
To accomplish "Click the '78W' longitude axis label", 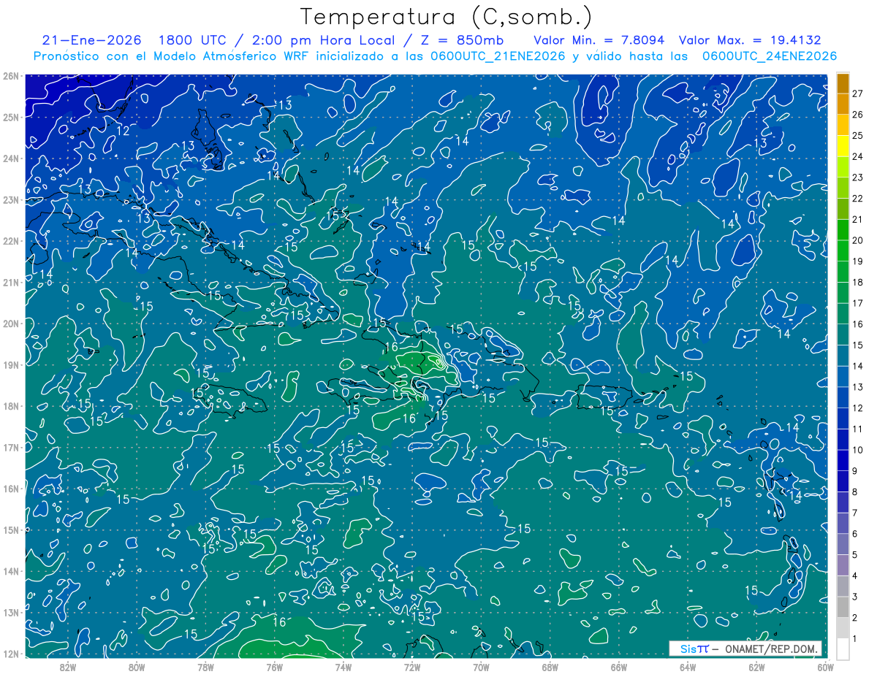I will point(205,667).
